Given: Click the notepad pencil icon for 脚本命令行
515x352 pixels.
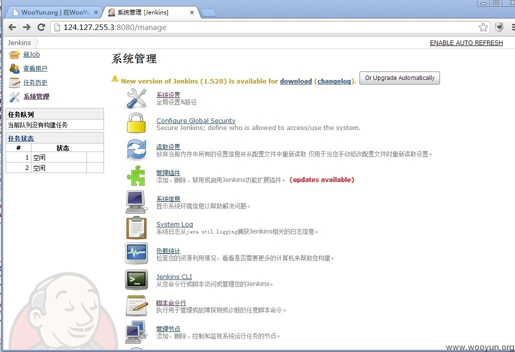Looking at the screenshot, I should (x=136, y=305).
